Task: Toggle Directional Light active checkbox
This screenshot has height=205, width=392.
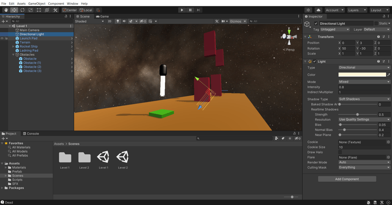Action: (x=316, y=24)
